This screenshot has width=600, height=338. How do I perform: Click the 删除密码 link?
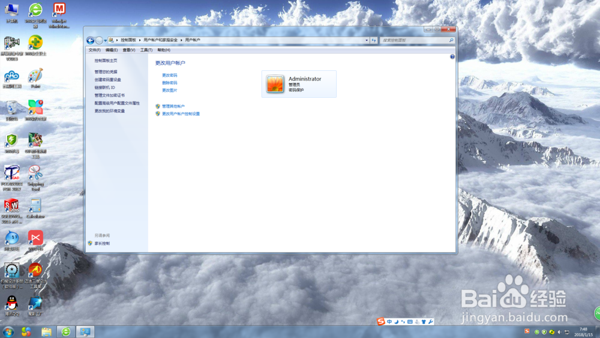click(x=170, y=83)
